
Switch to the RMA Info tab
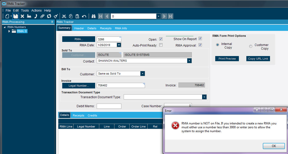(x=121, y=28)
